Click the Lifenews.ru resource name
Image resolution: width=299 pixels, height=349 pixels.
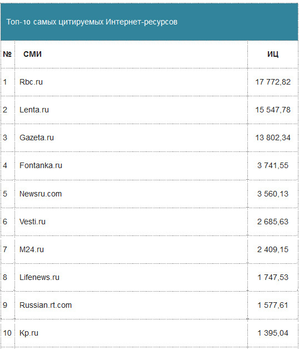pos(39,277)
